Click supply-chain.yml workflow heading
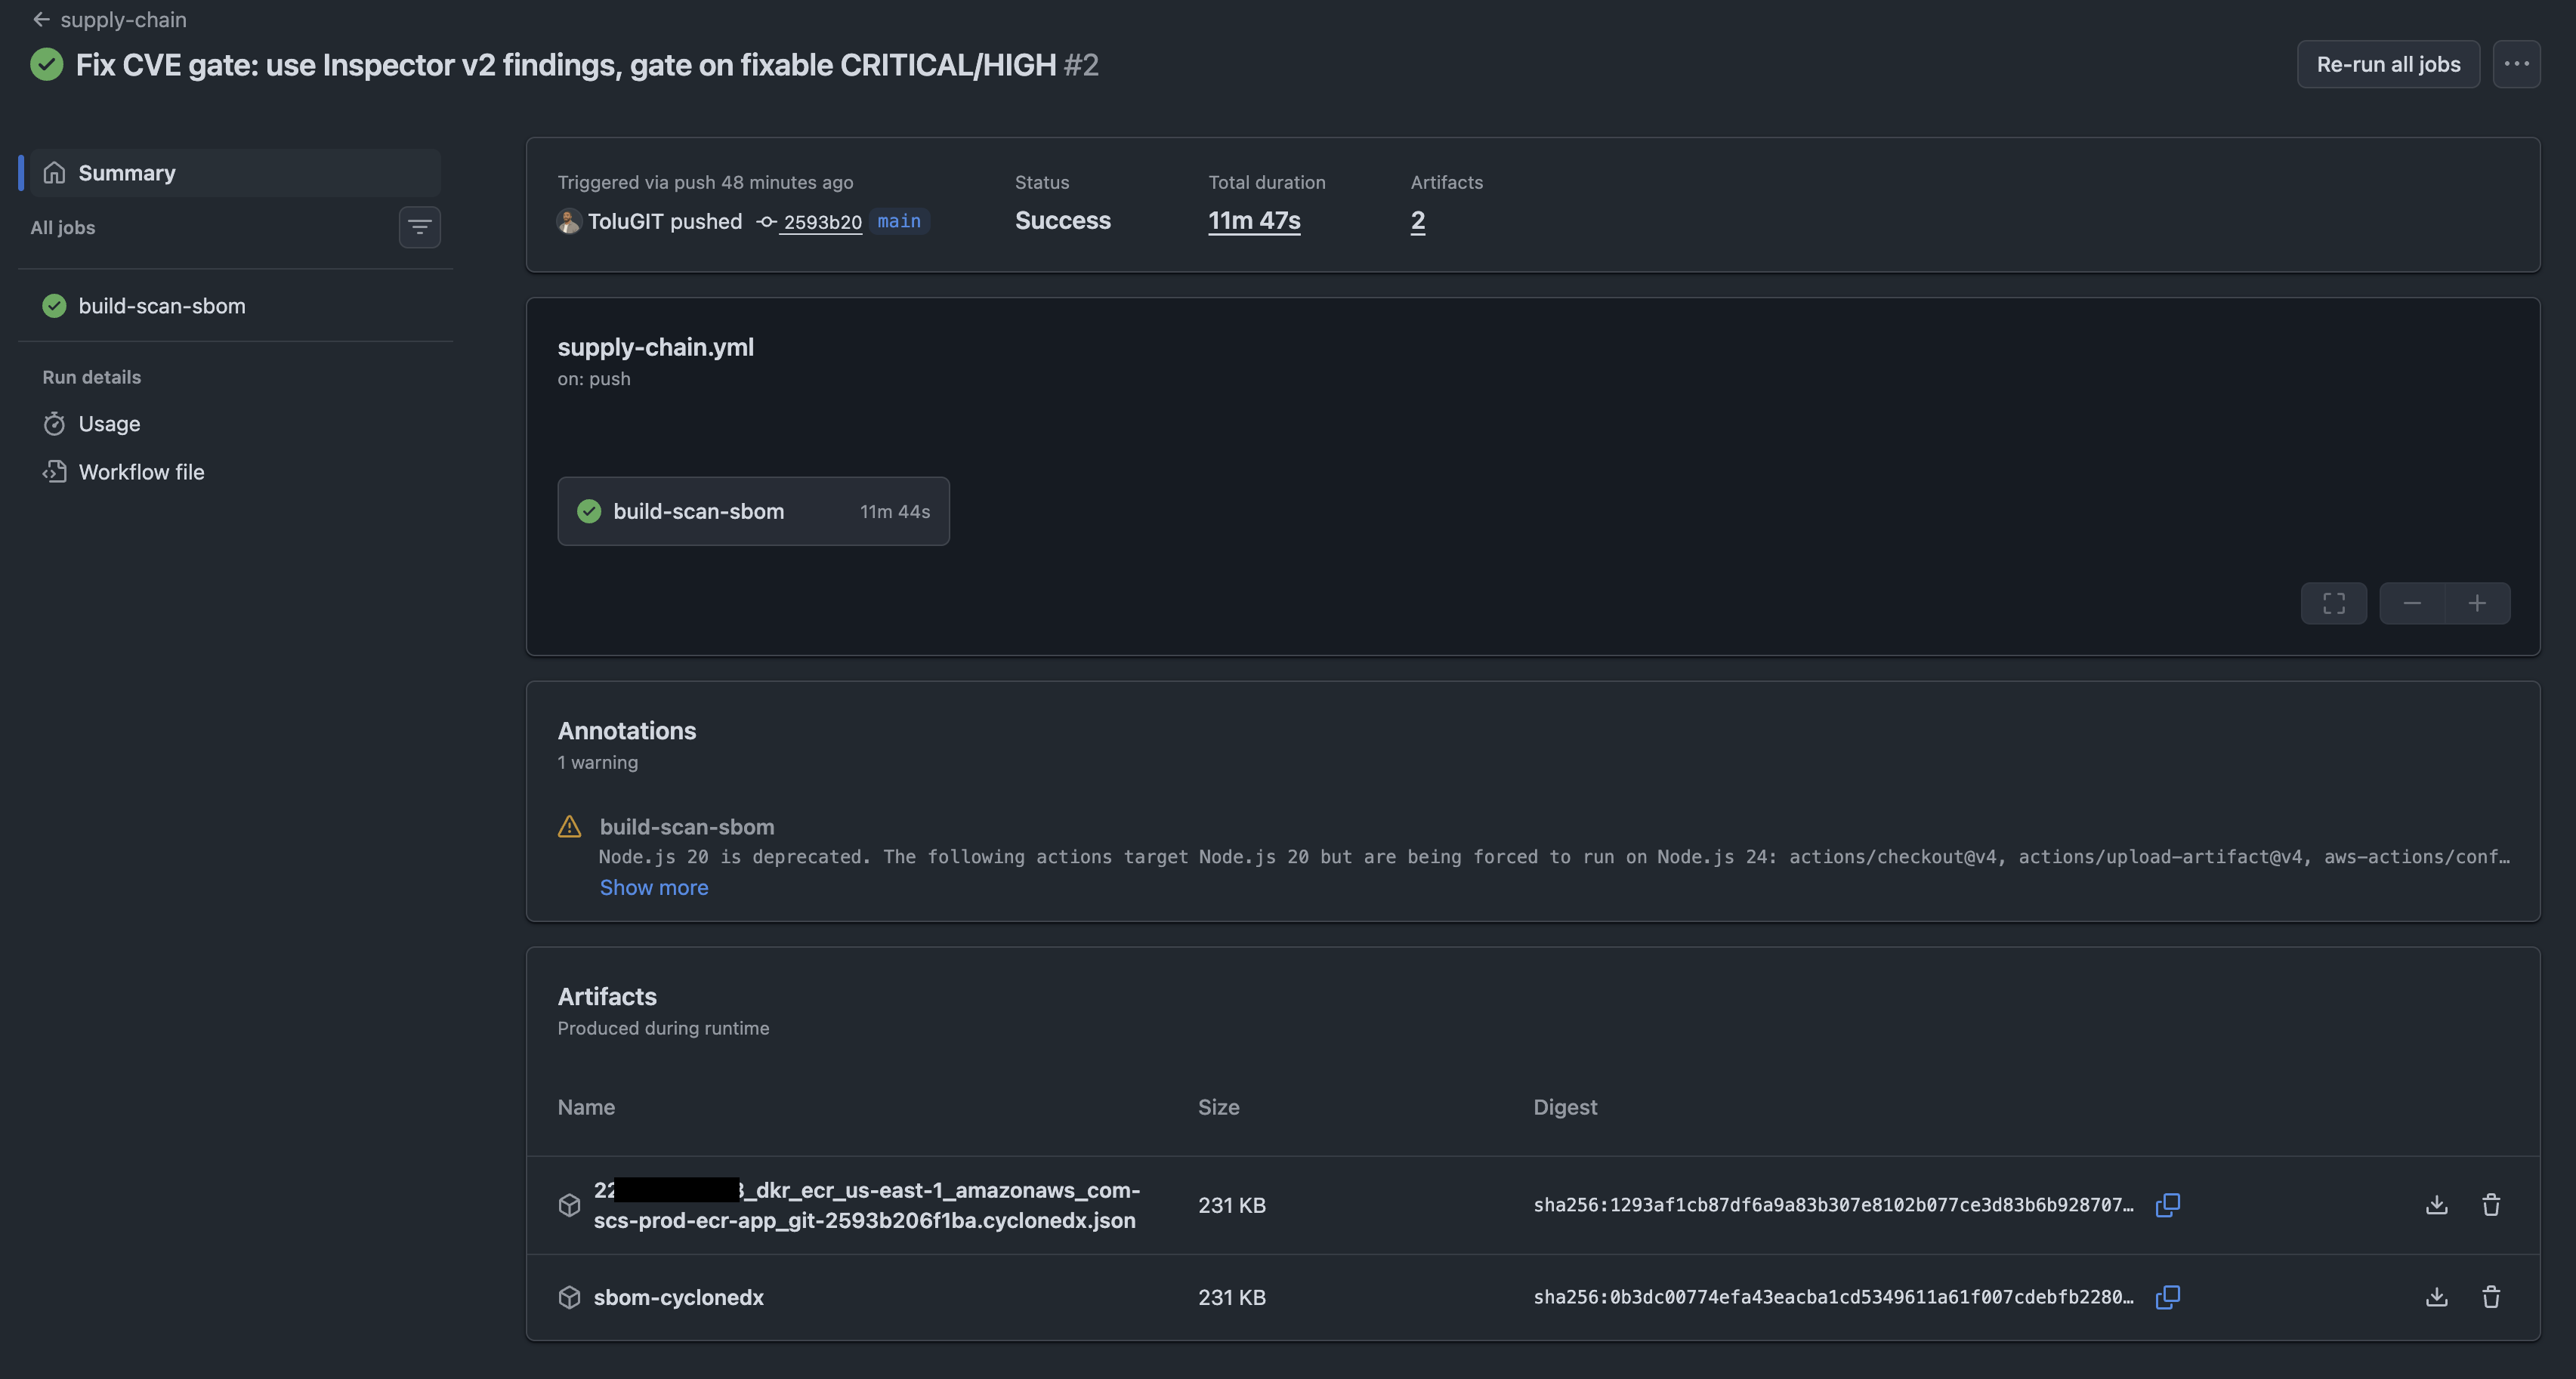 [656, 347]
